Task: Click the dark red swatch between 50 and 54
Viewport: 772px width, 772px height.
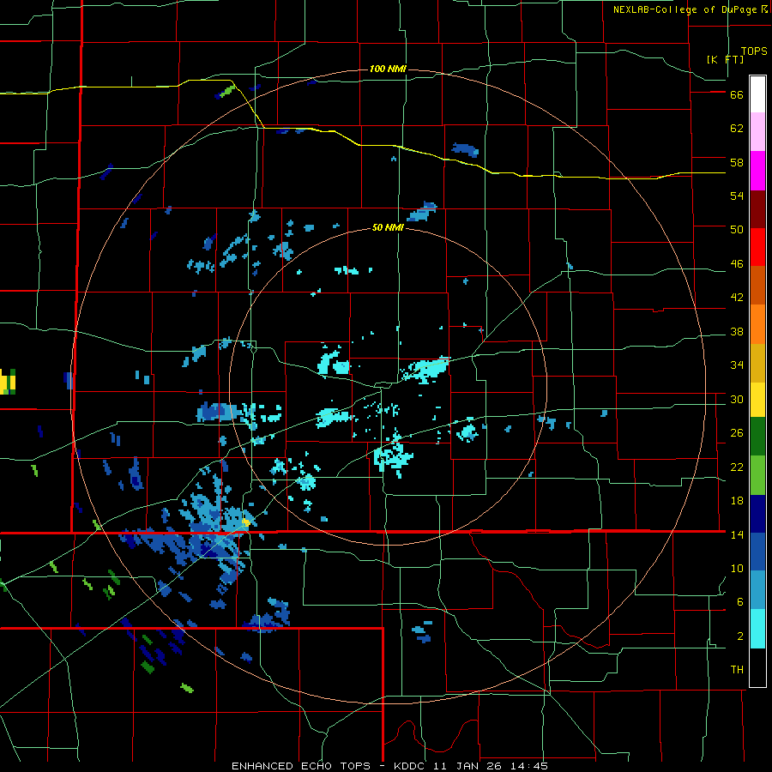Action: pyautogui.click(x=757, y=209)
